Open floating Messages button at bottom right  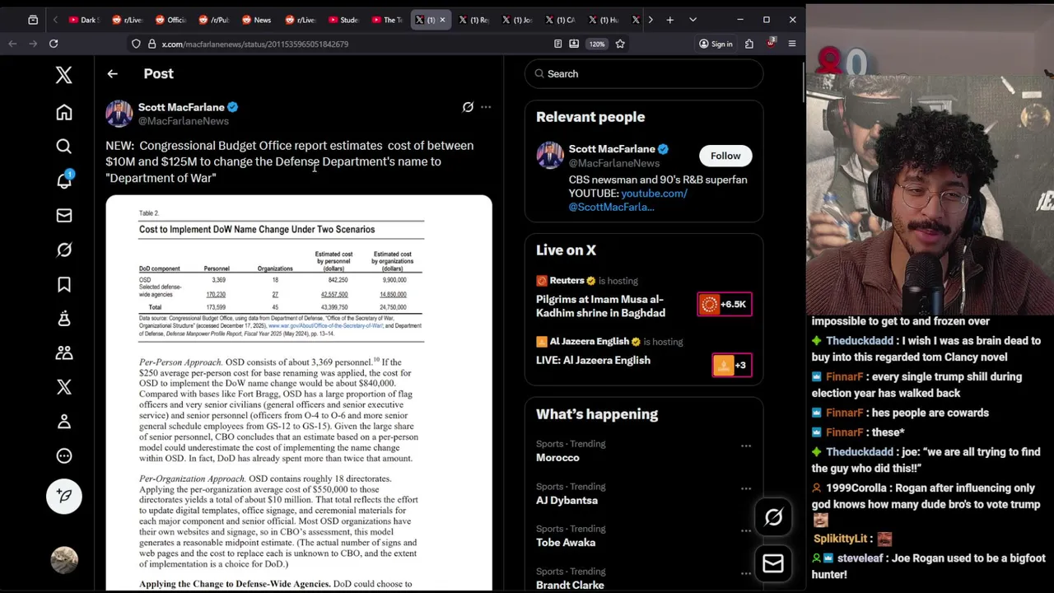pos(773,563)
